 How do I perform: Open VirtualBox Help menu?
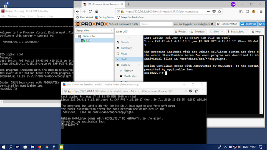[50, 16]
